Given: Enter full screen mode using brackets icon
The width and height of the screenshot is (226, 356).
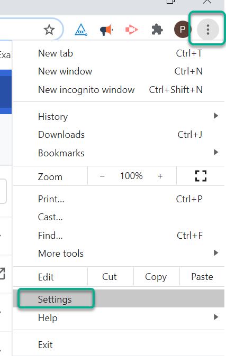Looking at the screenshot, I should (201, 176).
